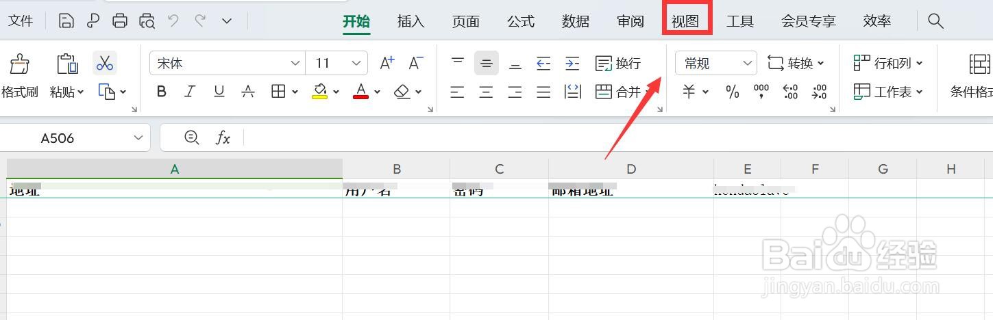Switch to the 数据 tab

coord(576,21)
